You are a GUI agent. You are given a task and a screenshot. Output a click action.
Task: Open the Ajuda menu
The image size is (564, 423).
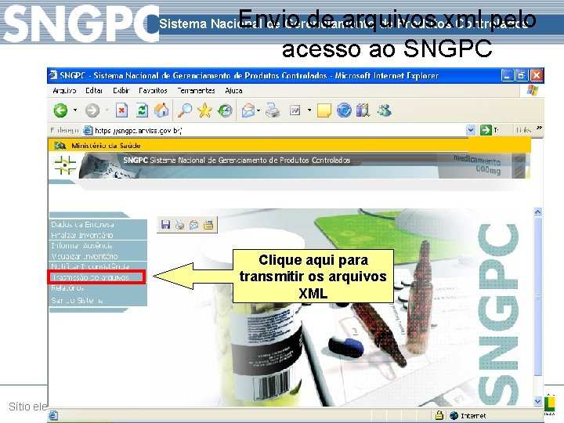click(x=233, y=91)
